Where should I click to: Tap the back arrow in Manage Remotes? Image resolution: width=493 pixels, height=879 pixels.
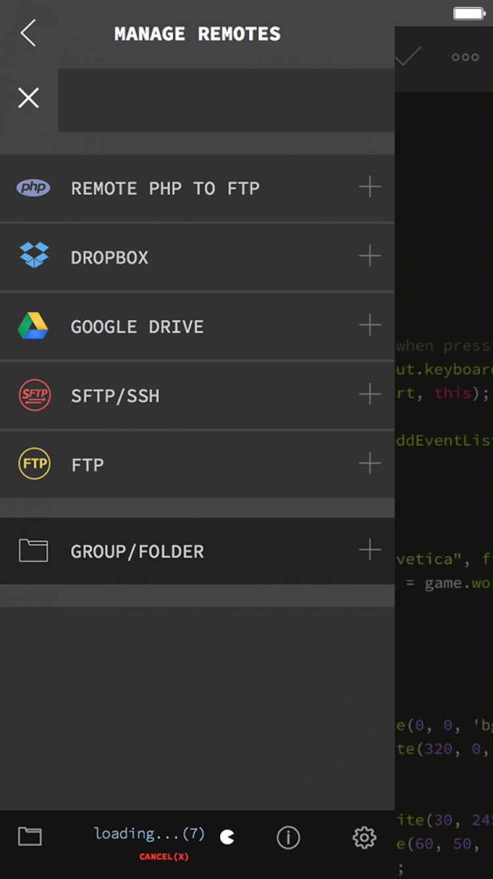click(x=28, y=33)
